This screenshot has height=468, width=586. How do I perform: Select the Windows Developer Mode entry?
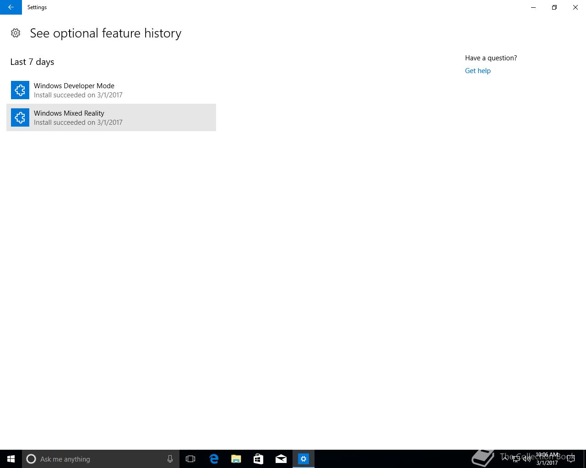pos(111,90)
